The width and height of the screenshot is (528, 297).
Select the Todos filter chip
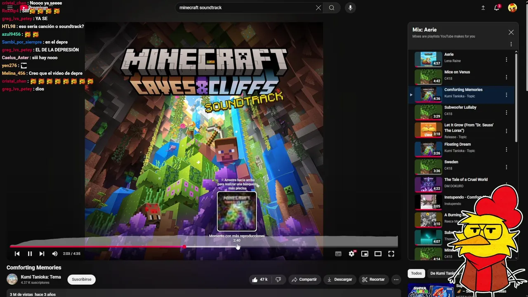(416, 273)
